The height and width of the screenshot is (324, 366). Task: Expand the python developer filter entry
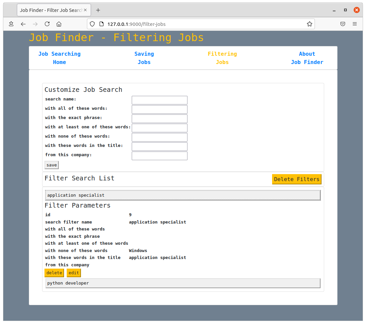click(183, 283)
